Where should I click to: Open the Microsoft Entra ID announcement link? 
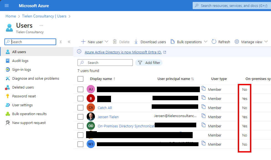(123, 52)
